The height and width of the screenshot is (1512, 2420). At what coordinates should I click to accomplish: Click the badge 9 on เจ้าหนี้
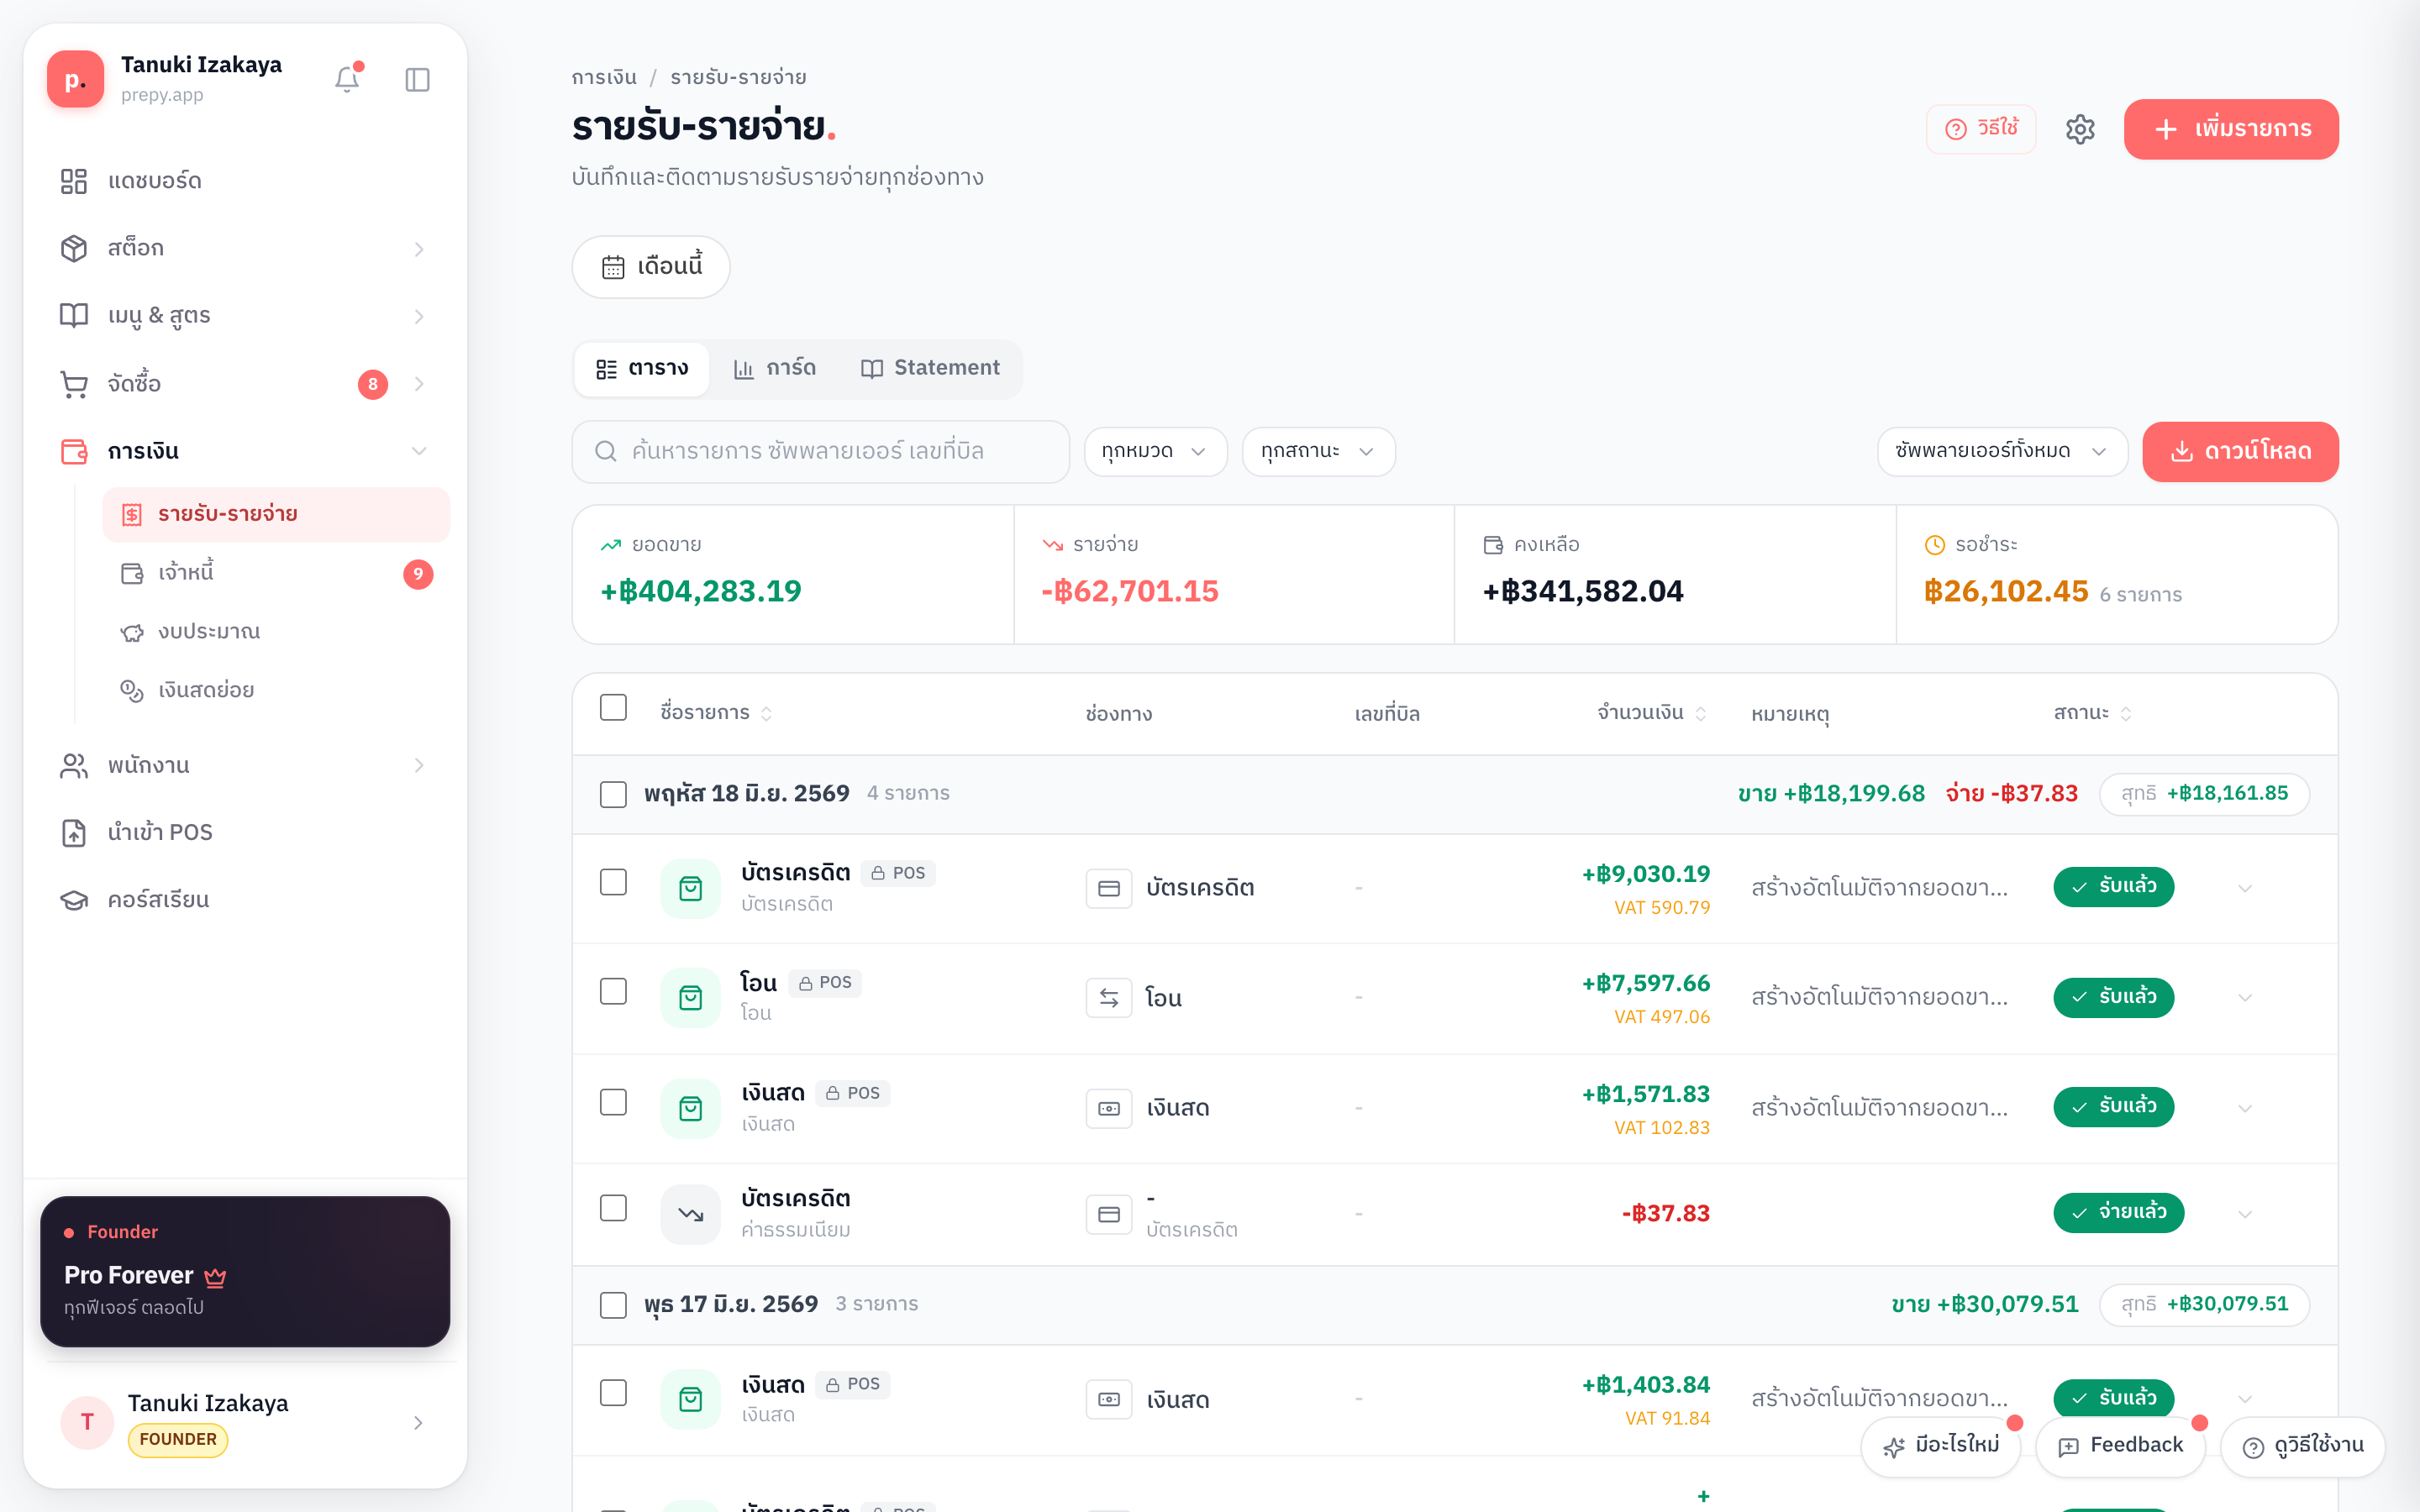tap(418, 573)
